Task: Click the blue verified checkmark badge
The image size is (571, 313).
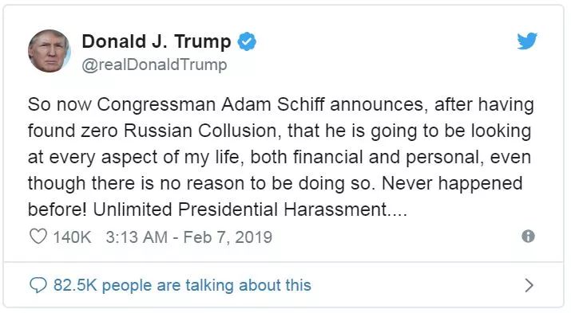Action: 247,41
